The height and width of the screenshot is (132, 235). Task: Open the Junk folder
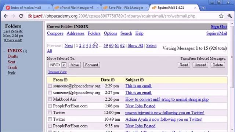(11, 73)
